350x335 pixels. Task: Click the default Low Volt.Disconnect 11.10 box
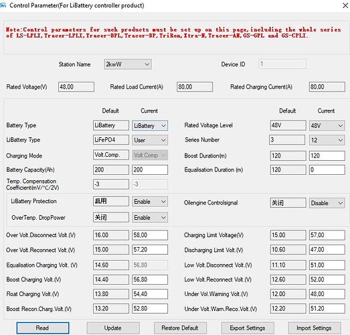click(288, 265)
